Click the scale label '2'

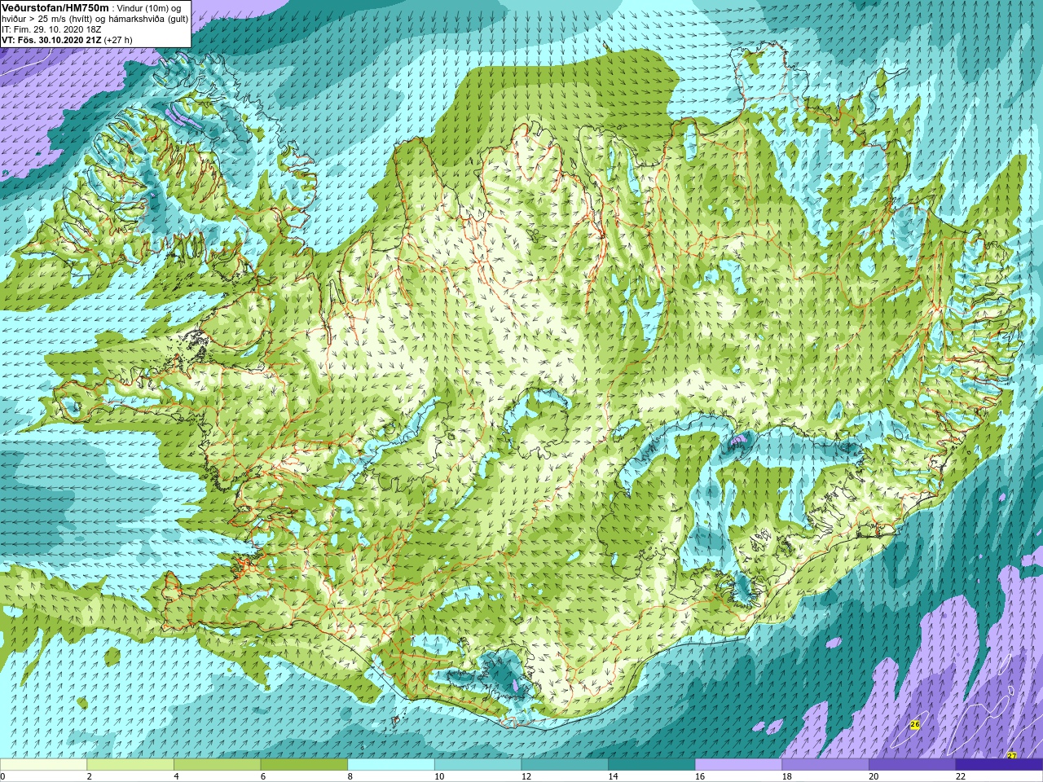tap(89, 776)
